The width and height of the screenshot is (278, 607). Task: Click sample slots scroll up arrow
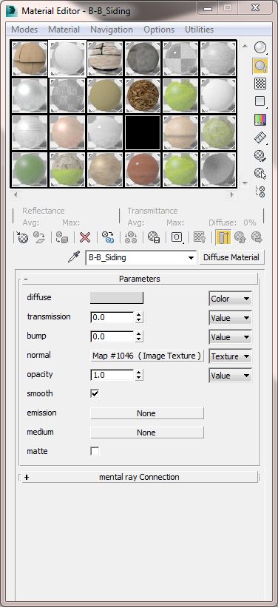tap(244, 46)
